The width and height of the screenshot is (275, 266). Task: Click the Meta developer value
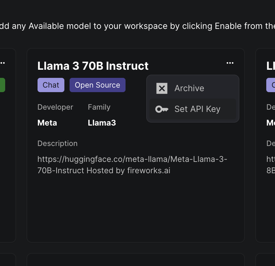[47, 123]
